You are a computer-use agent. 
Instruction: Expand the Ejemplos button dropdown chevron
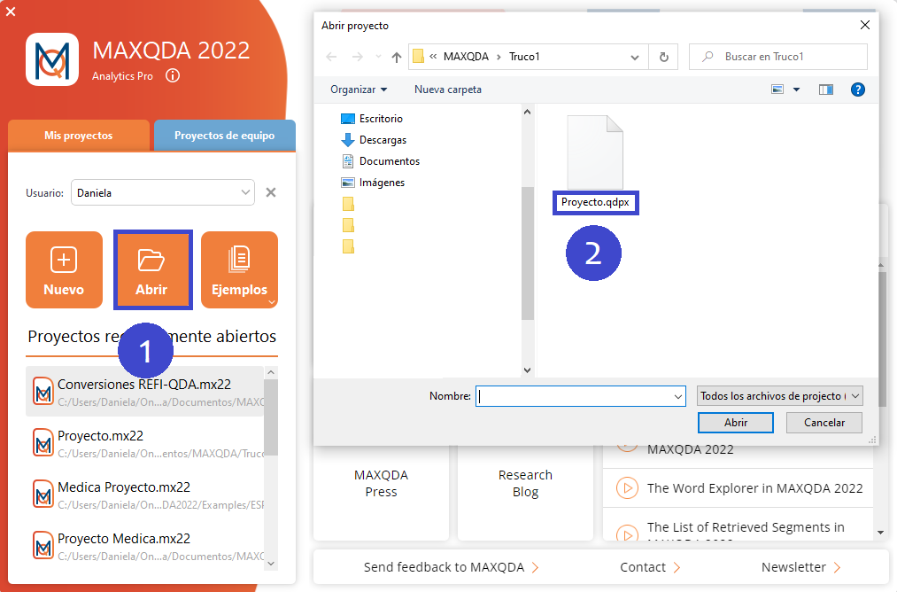click(x=272, y=301)
